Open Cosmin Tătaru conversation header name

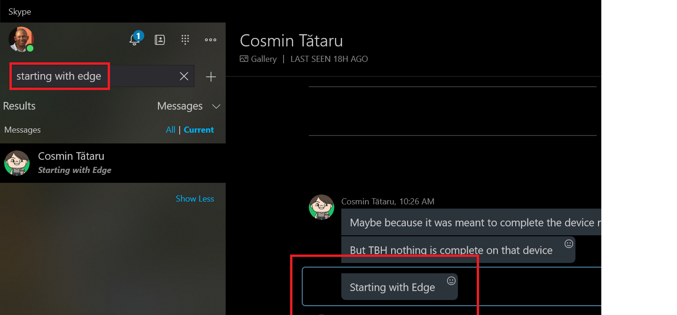pyautogui.click(x=291, y=41)
